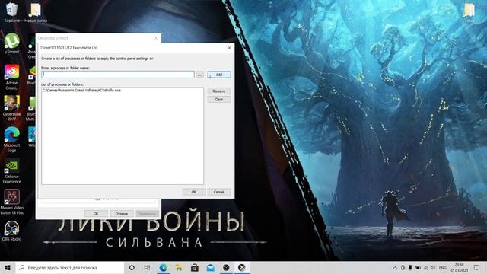Screen dimensions: 487x274
Task: Open Cortana from the taskbar circle
Action: click(x=132, y=267)
